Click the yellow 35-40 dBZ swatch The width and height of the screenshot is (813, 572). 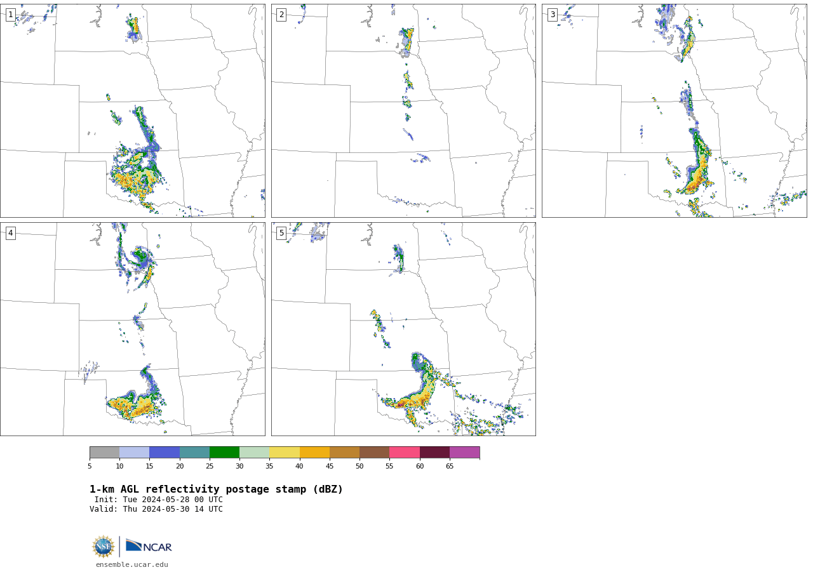tap(285, 453)
